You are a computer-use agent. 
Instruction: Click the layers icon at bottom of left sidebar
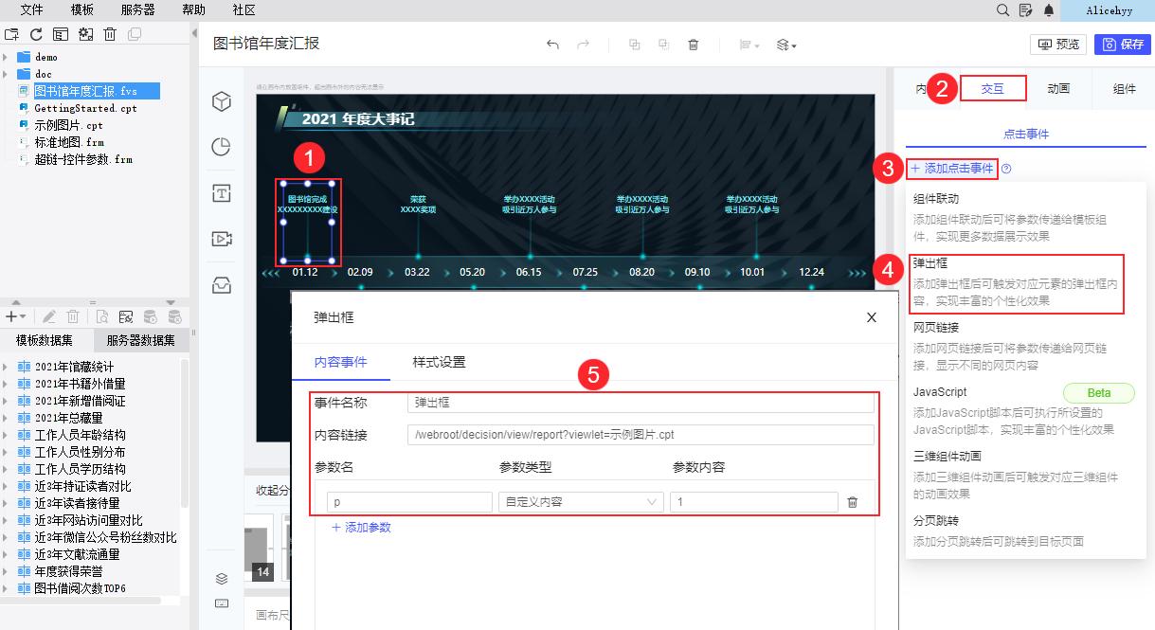point(221,578)
